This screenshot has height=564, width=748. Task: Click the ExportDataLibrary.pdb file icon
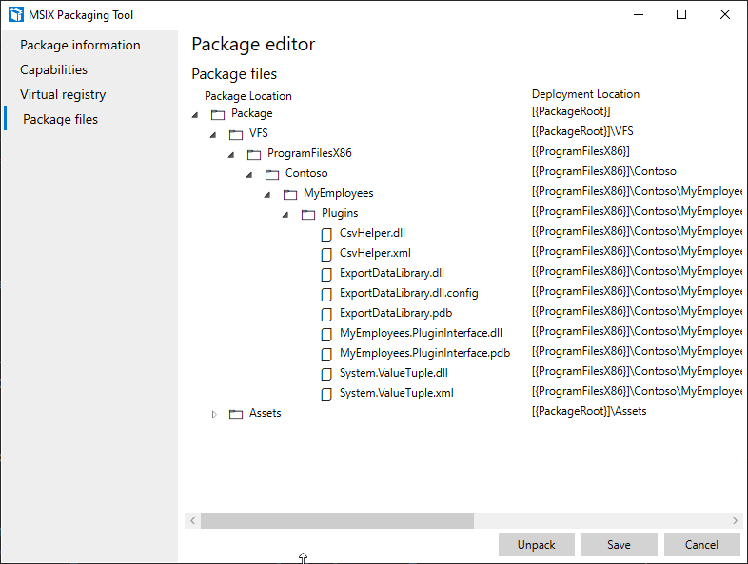click(x=326, y=313)
